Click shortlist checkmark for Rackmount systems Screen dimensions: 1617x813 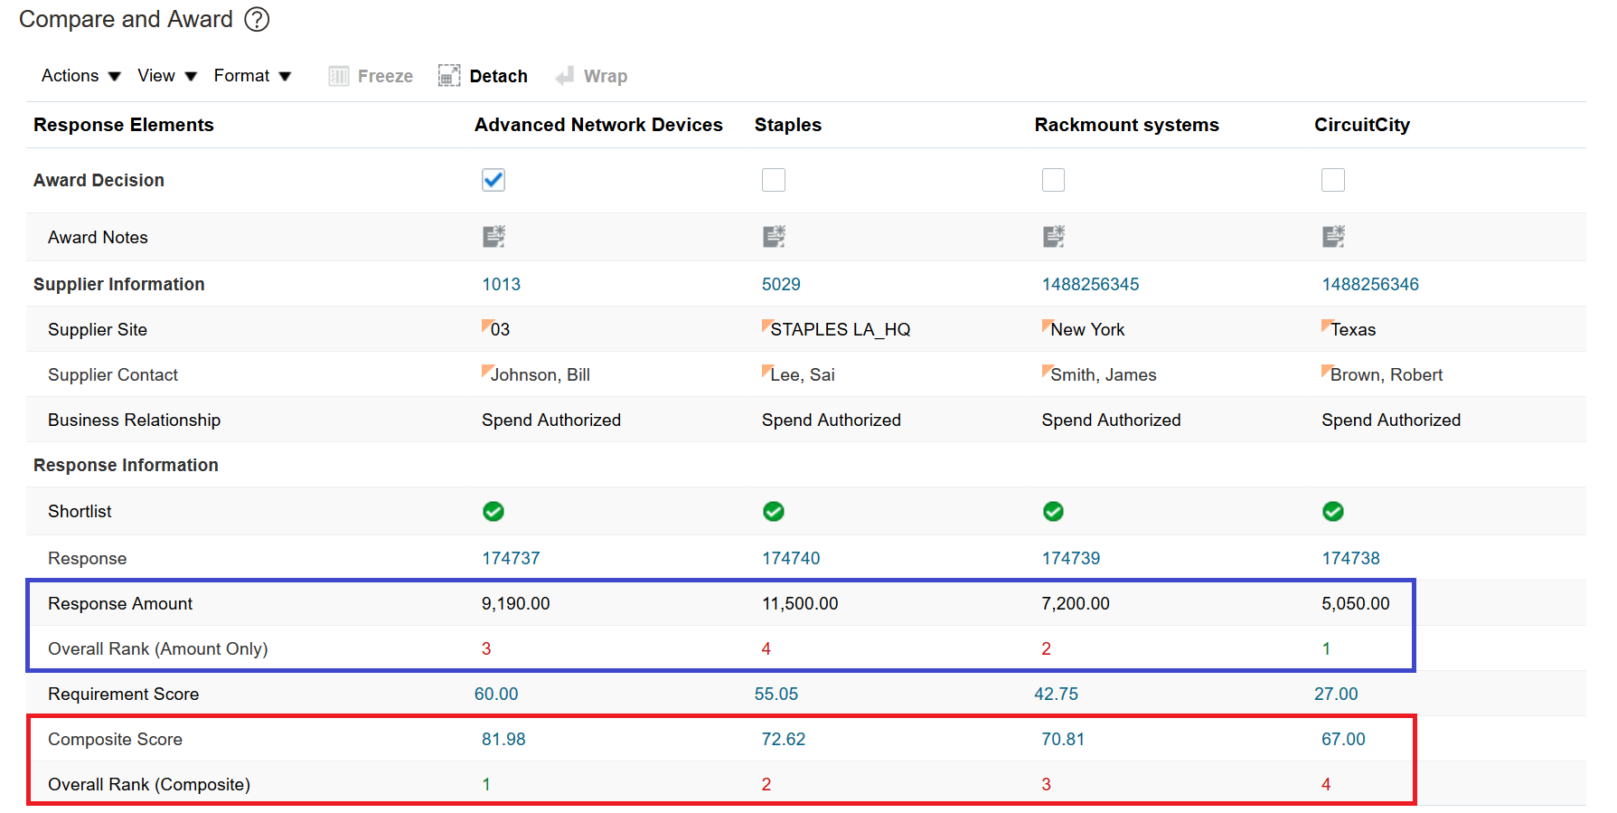[1054, 512]
